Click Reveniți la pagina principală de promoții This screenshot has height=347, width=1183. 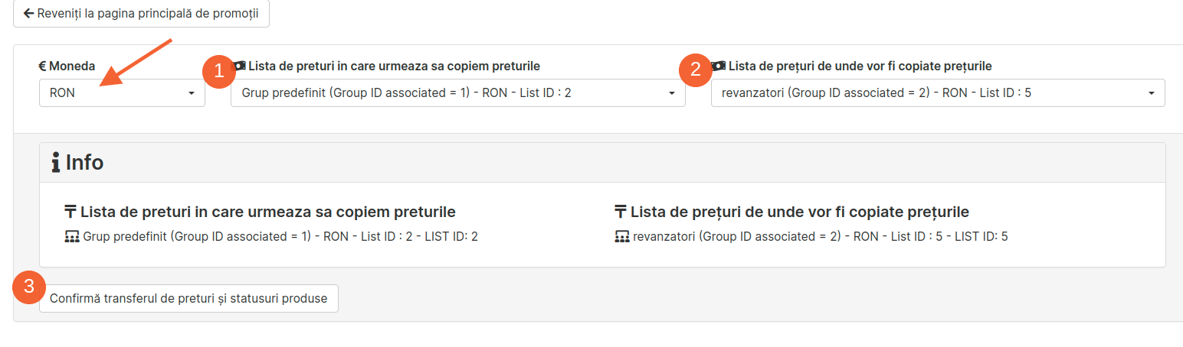[x=141, y=14]
